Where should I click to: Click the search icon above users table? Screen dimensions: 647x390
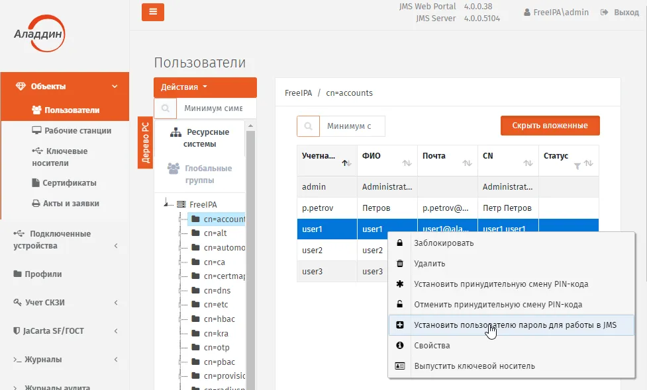[308, 126]
